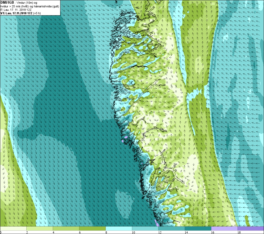The width and height of the screenshot is (264, 234).
Task: Click the 16–18 m/s light purple swatch
Action: [224, 228]
